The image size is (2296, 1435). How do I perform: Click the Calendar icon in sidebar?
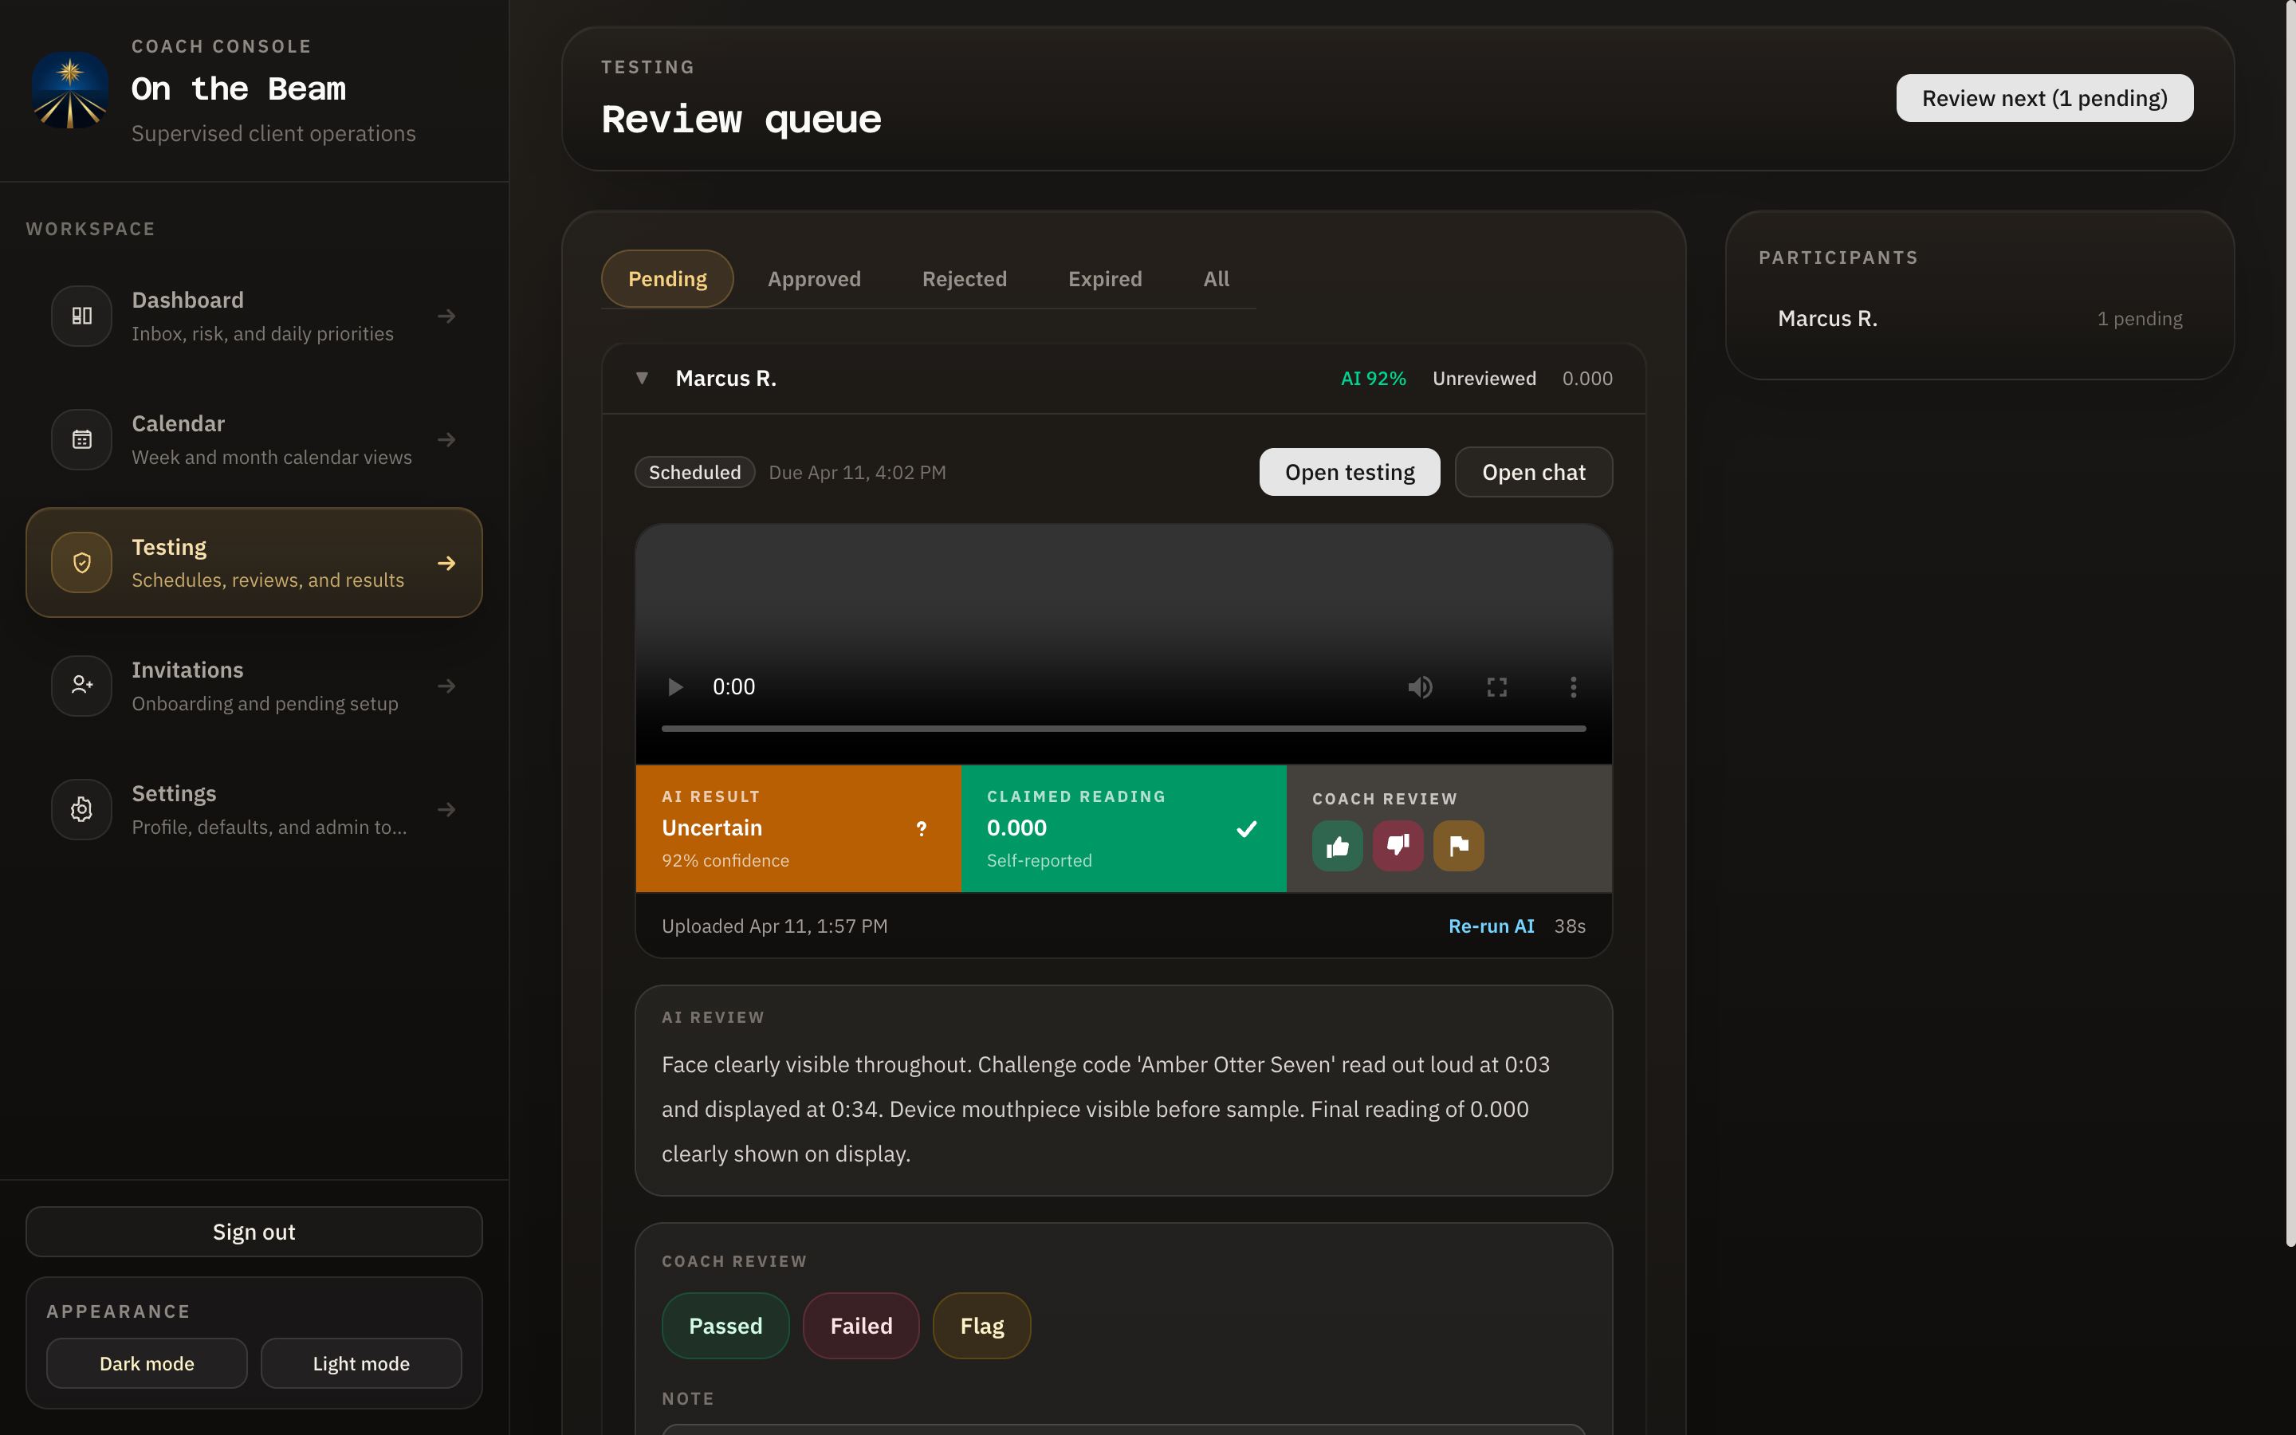tap(81, 439)
